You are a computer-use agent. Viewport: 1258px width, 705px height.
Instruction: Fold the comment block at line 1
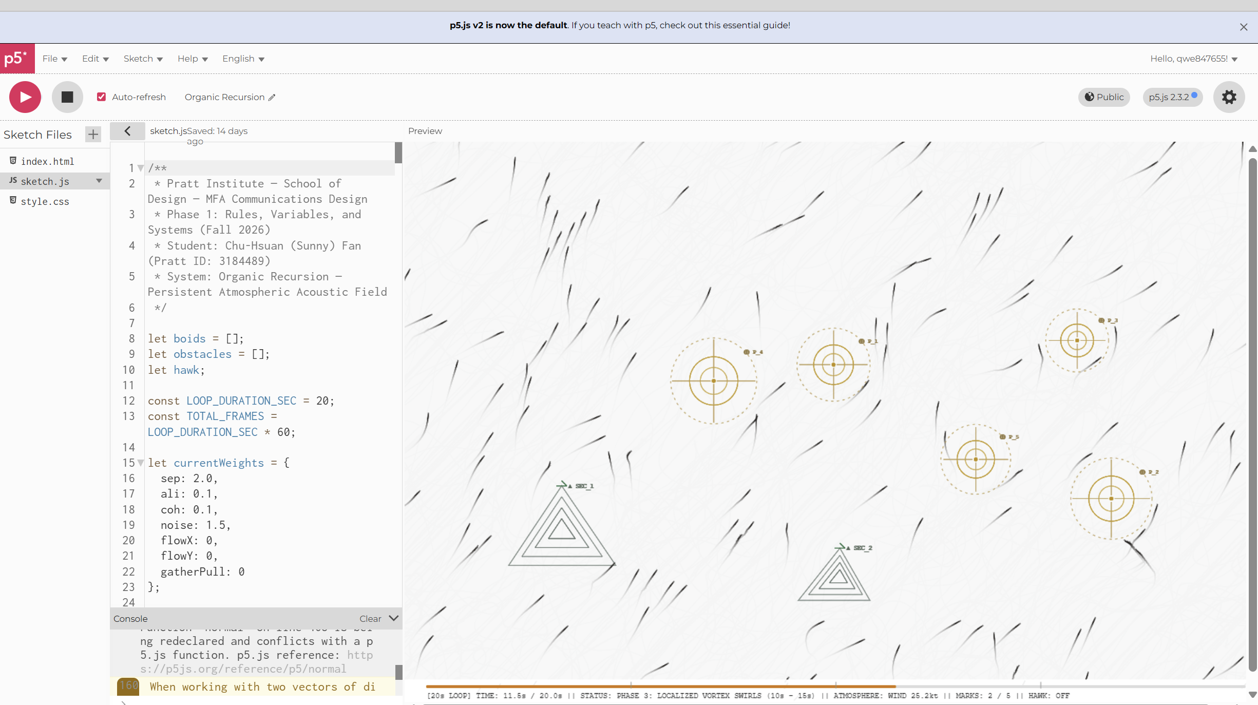(x=141, y=168)
